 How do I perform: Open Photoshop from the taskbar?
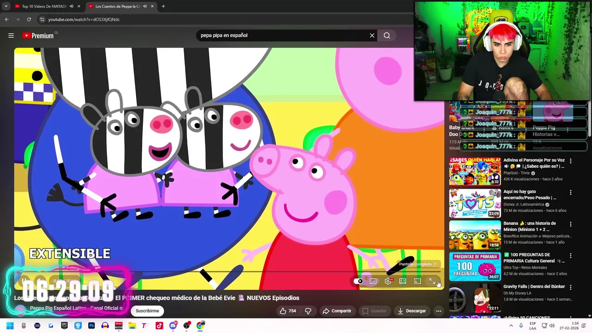click(x=92, y=326)
